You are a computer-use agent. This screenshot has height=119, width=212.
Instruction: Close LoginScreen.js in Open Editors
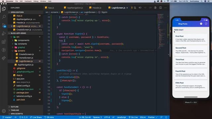pos(12,26)
